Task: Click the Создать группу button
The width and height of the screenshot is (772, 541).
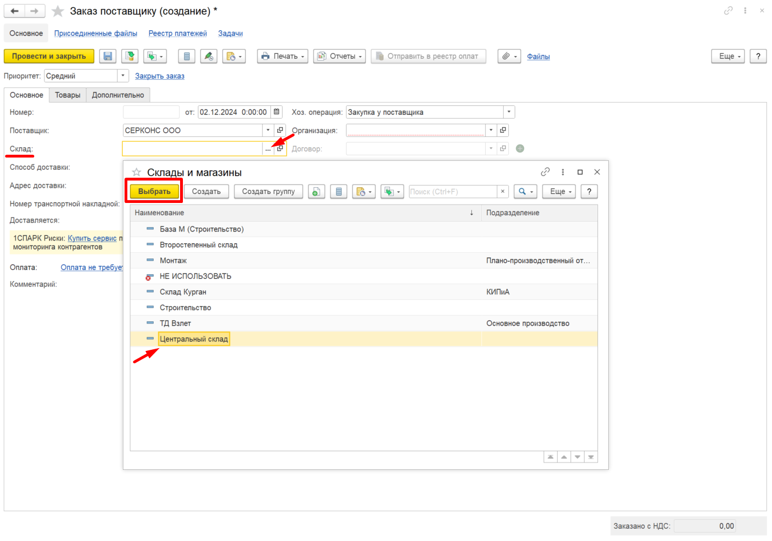Action: [x=268, y=192]
